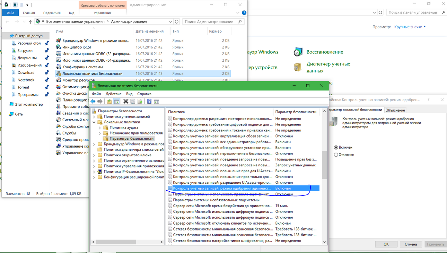This screenshot has height=253, width=447.
Task: Click the blue Back arrow in policy toolbar
Action: pos(93,102)
